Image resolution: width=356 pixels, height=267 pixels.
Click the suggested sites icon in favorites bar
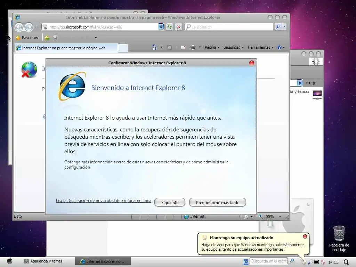pos(55,38)
